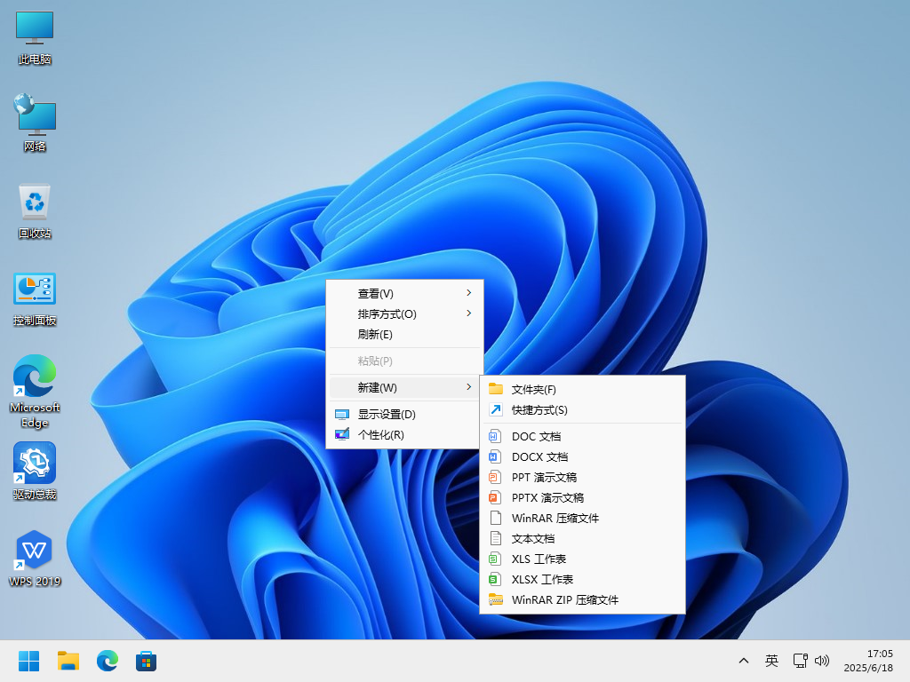Select the 驱动总裁 desktop icon
This screenshot has width=910, height=682.
tap(35, 464)
